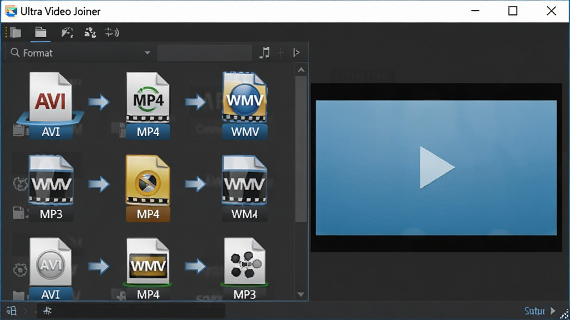Click the gear icon beside bottom row
The image size is (570, 320).
20,270
